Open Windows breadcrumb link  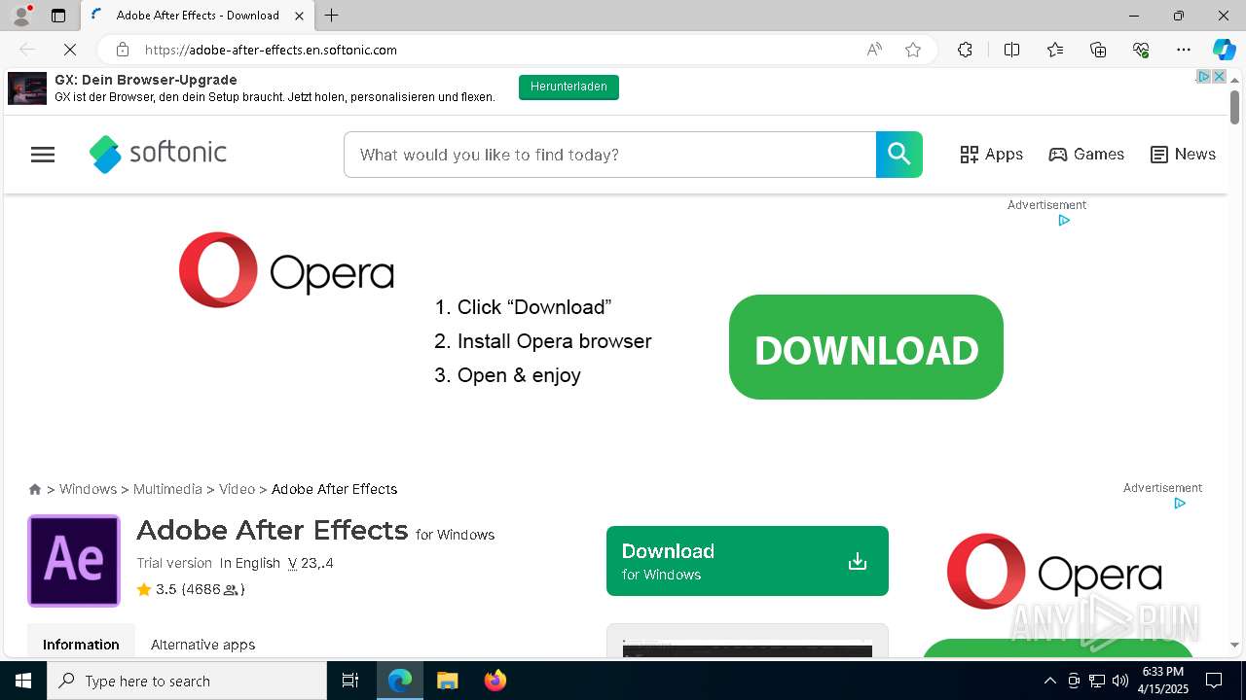[88, 489]
